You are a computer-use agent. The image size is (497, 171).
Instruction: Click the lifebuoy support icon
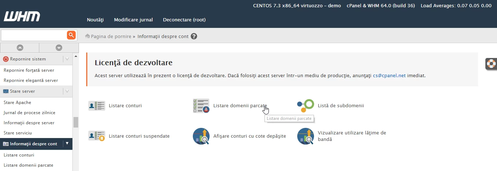click(492, 64)
